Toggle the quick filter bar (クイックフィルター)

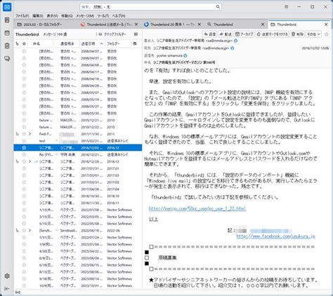click(x=112, y=34)
